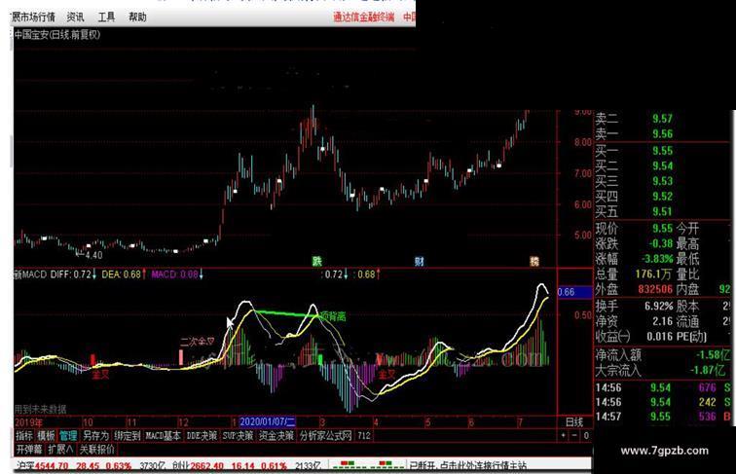Click the 净流入额 value -1.58亿
736x474 pixels.
point(713,355)
